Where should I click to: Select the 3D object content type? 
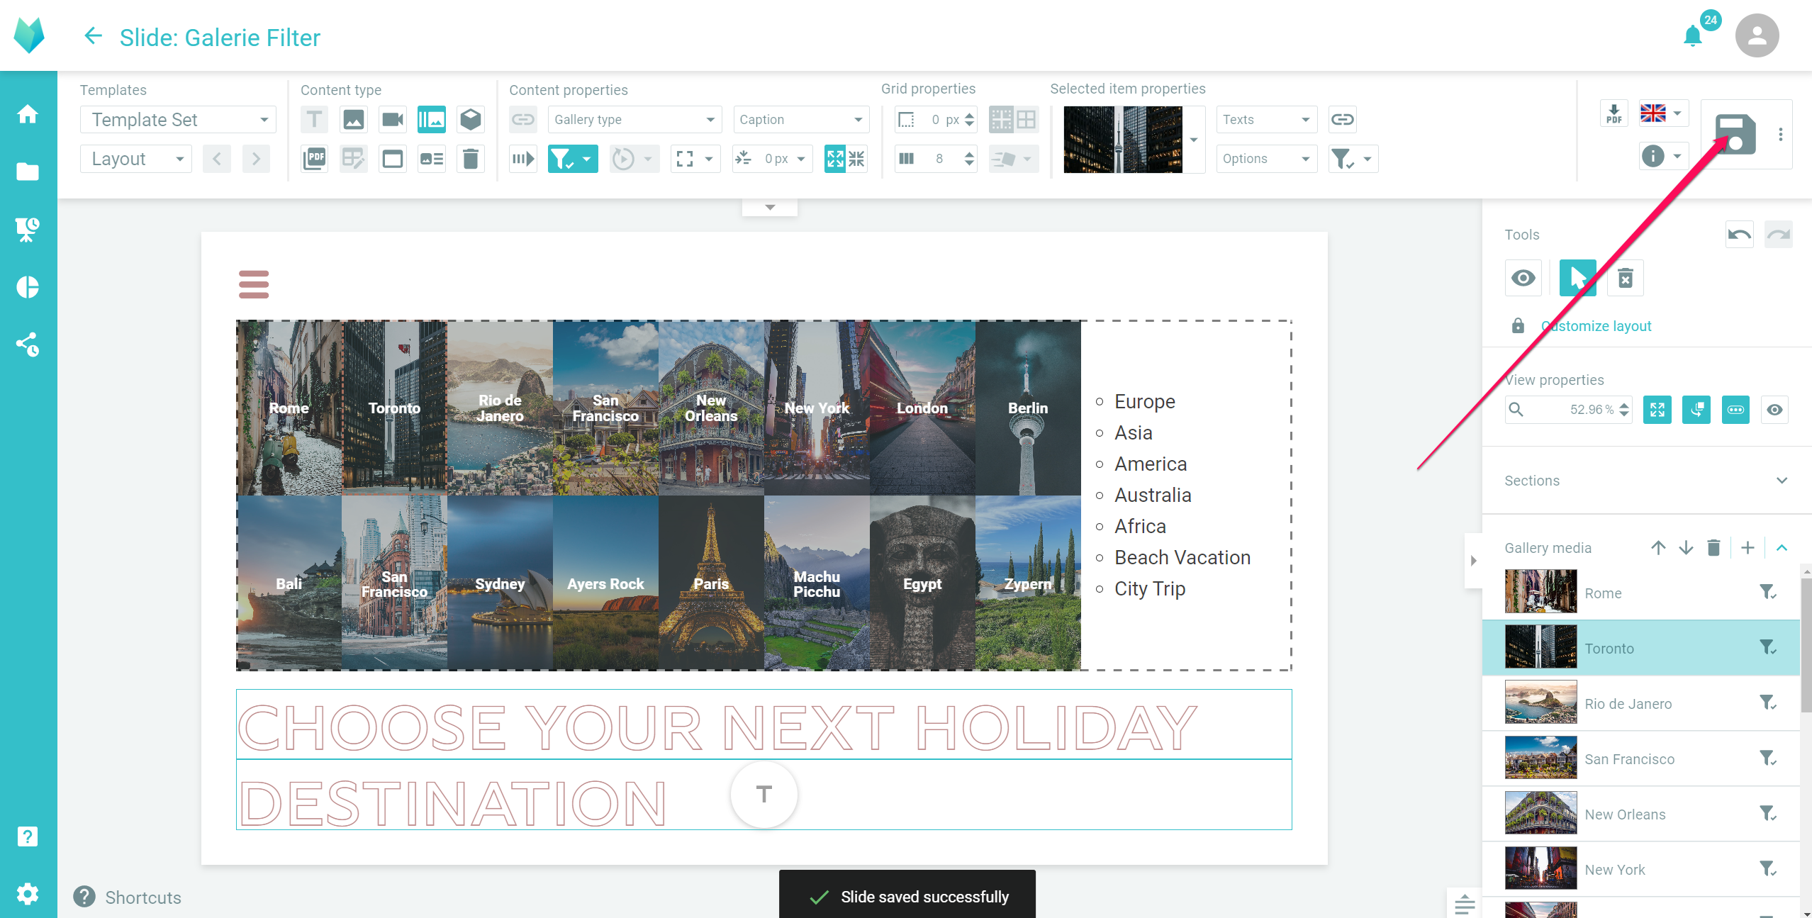pyautogui.click(x=471, y=119)
